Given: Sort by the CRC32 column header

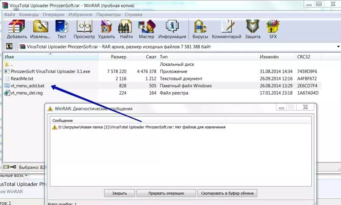Looking at the screenshot, I should point(308,57).
